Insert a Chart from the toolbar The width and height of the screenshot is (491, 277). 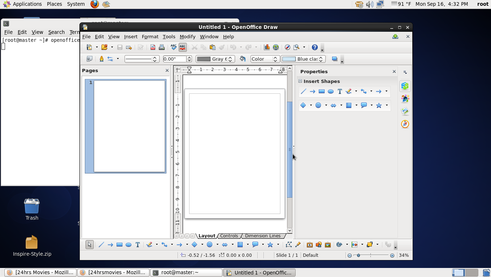(x=267, y=47)
